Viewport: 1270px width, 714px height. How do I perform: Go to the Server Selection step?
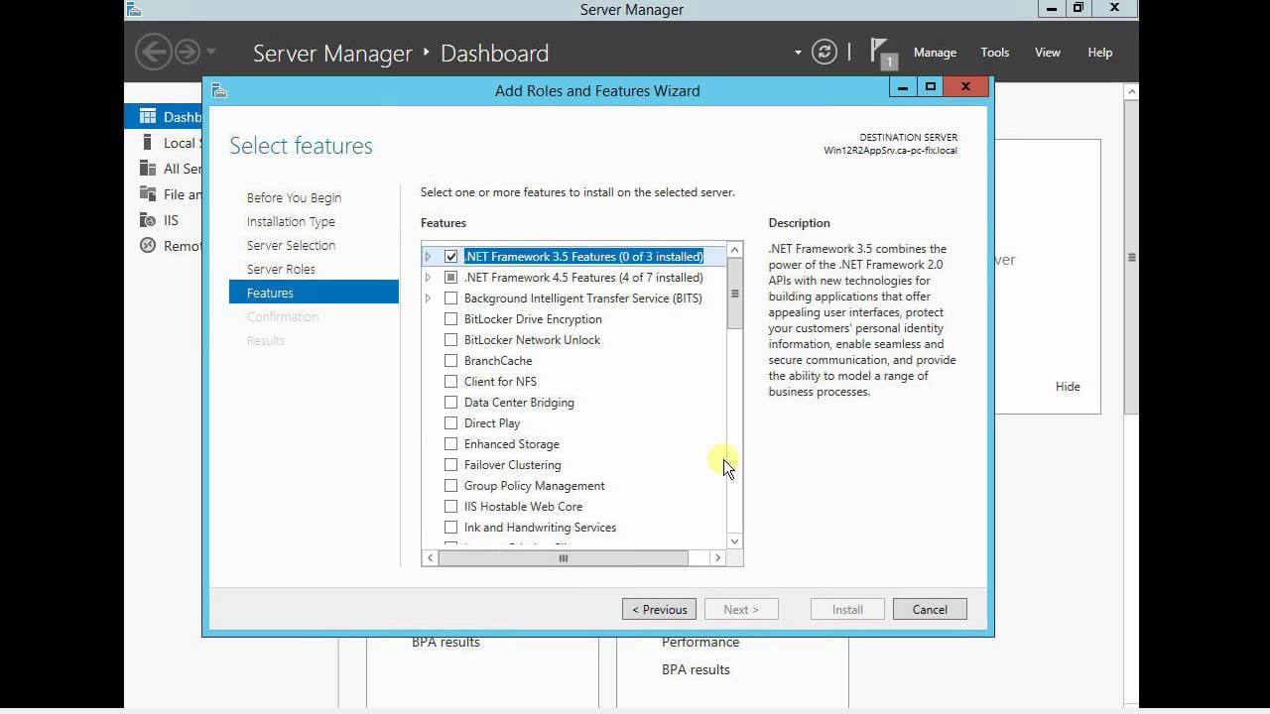291,245
